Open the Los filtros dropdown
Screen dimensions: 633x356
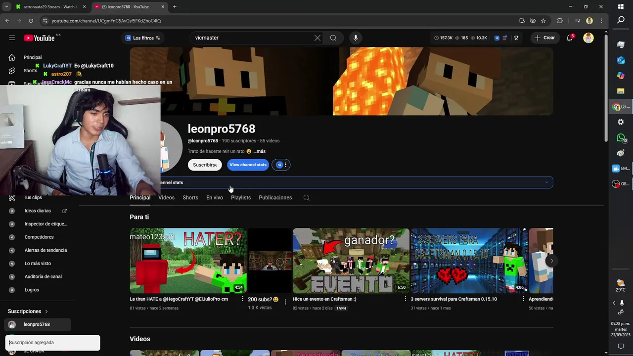tap(142, 38)
